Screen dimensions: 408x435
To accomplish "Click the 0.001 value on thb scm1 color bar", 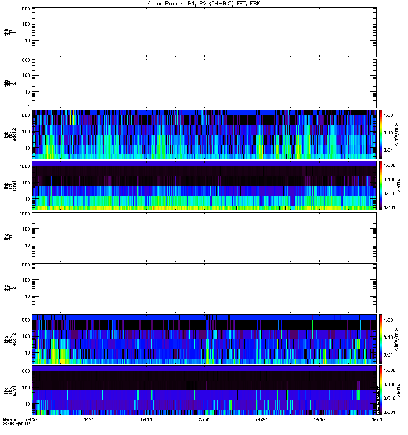I will click(390, 207).
